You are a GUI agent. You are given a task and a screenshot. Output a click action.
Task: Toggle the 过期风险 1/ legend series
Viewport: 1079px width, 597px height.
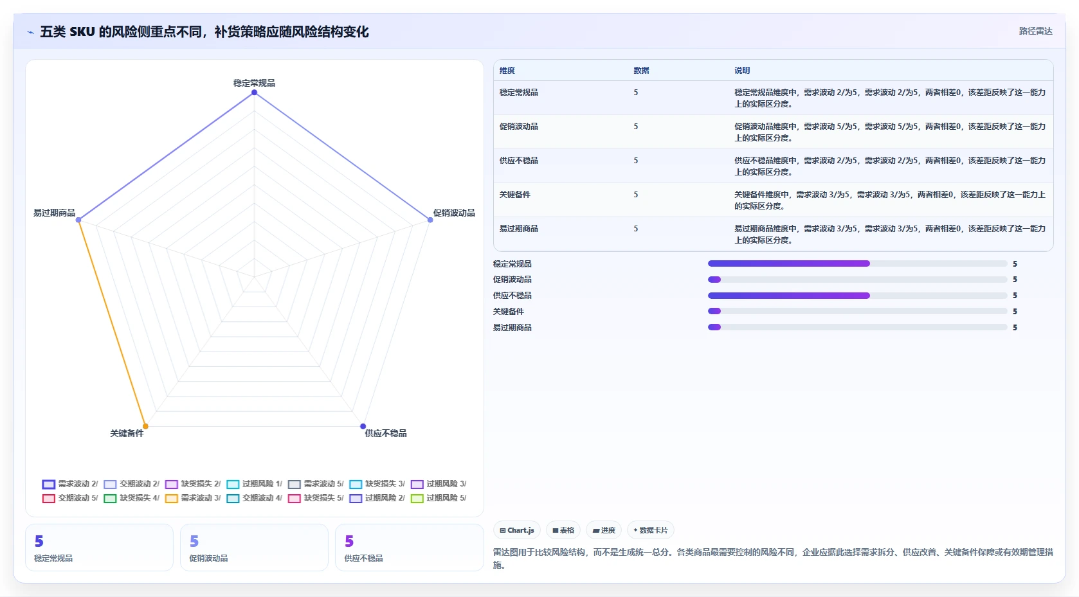point(254,484)
